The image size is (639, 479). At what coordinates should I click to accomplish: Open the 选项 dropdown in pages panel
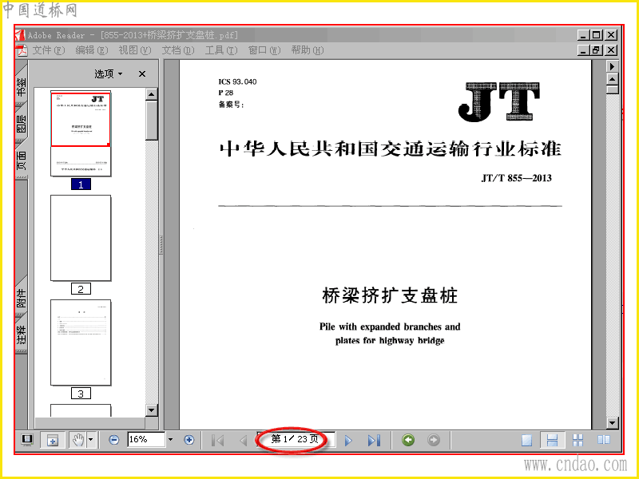[109, 73]
